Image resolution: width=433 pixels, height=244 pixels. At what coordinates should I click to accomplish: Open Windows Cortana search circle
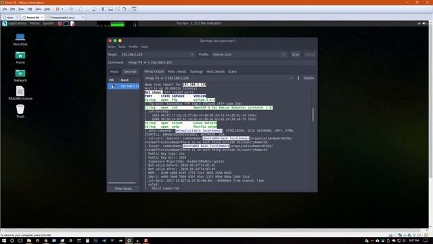12,241
